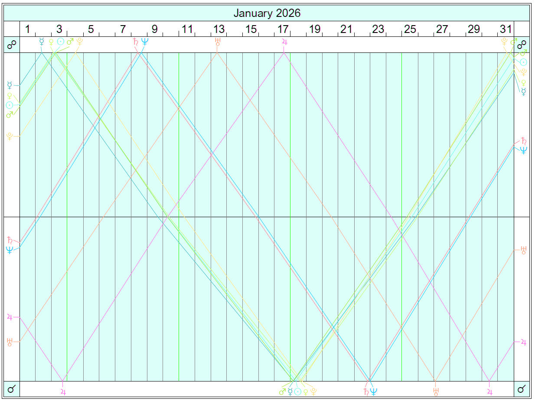The width and height of the screenshot is (535, 401).
Task: Click the opposition symbol in the top-left corner
Action: (x=12, y=45)
